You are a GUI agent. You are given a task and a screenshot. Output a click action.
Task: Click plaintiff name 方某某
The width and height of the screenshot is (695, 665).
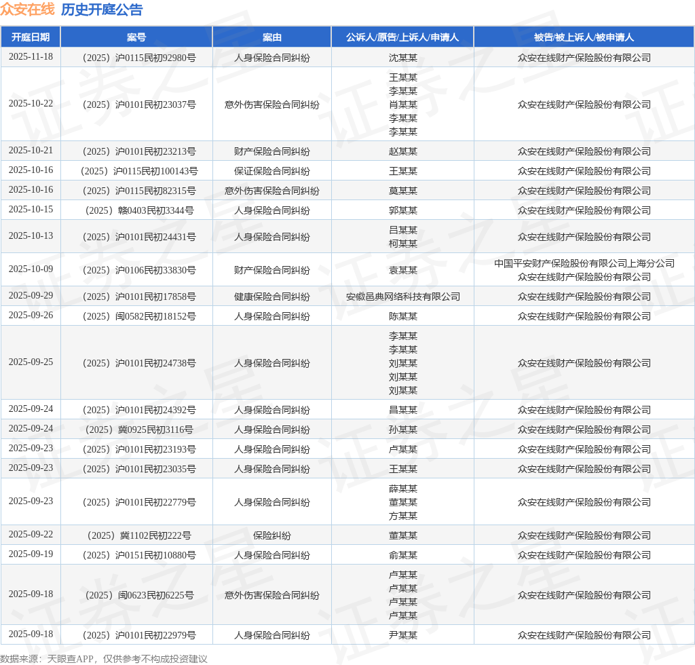(403, 516)
